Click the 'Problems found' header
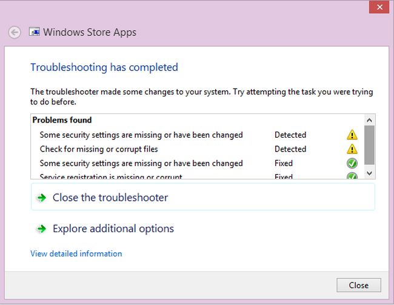 point(62,120)
